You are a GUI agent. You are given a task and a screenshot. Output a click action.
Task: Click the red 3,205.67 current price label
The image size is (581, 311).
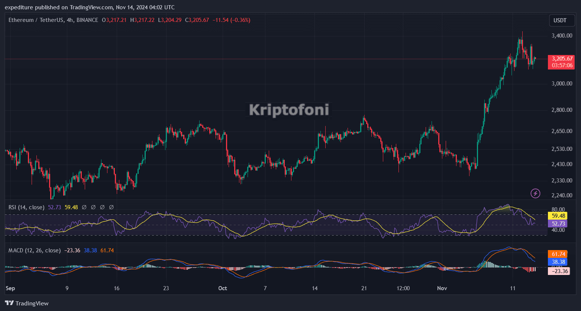point(562,59)
